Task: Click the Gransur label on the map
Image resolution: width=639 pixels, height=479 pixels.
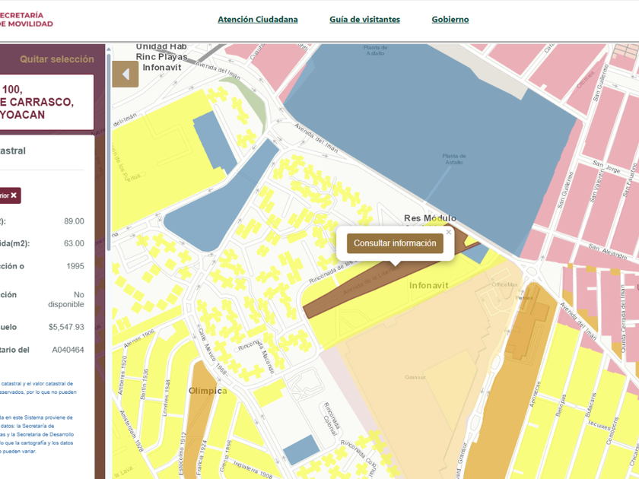Action: (415, 376)
